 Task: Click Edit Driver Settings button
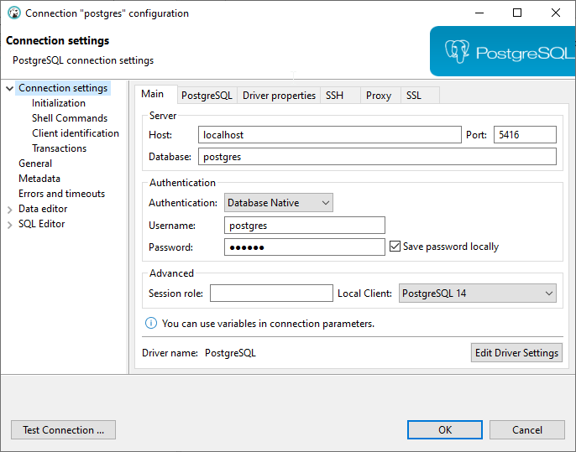[x=516, y=352]
